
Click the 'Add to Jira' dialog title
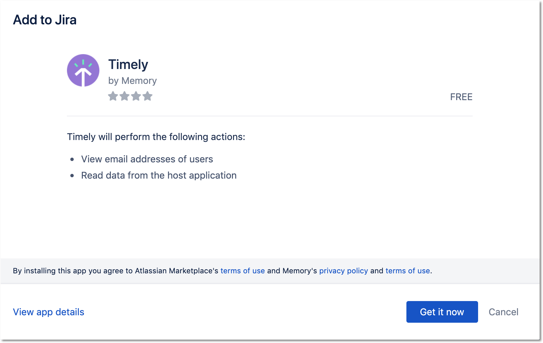45,20
